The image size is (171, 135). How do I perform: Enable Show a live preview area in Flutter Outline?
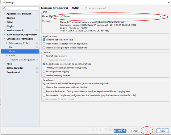pyautogui.click(x=44, y=87)
